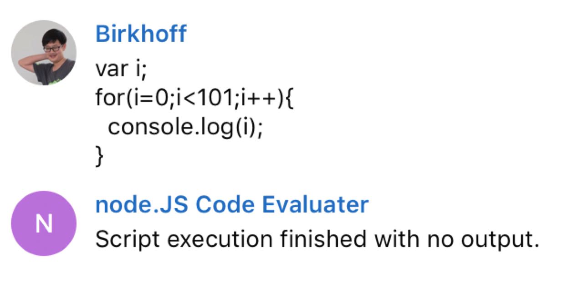Click the closing curly brace line
583x287 pixels.
100,157
